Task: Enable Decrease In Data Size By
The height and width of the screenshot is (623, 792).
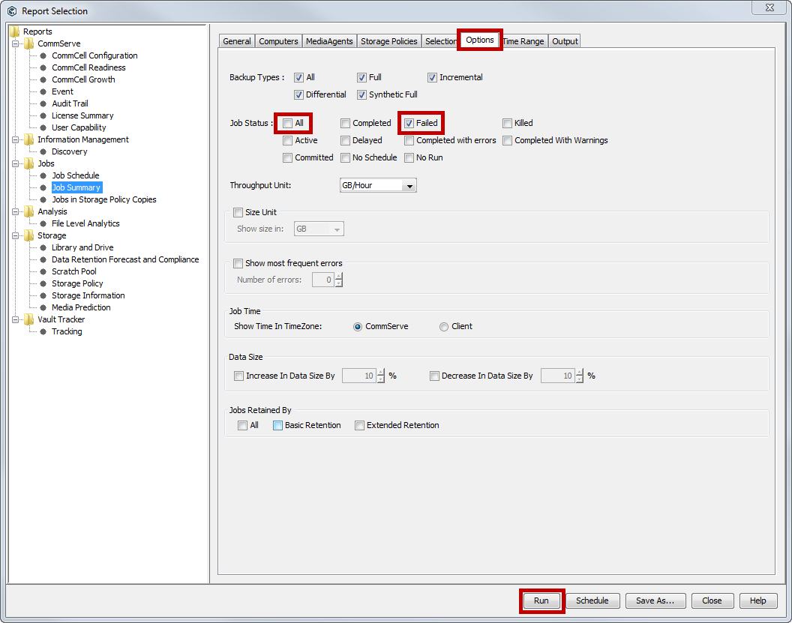Action: pos(434,376)
